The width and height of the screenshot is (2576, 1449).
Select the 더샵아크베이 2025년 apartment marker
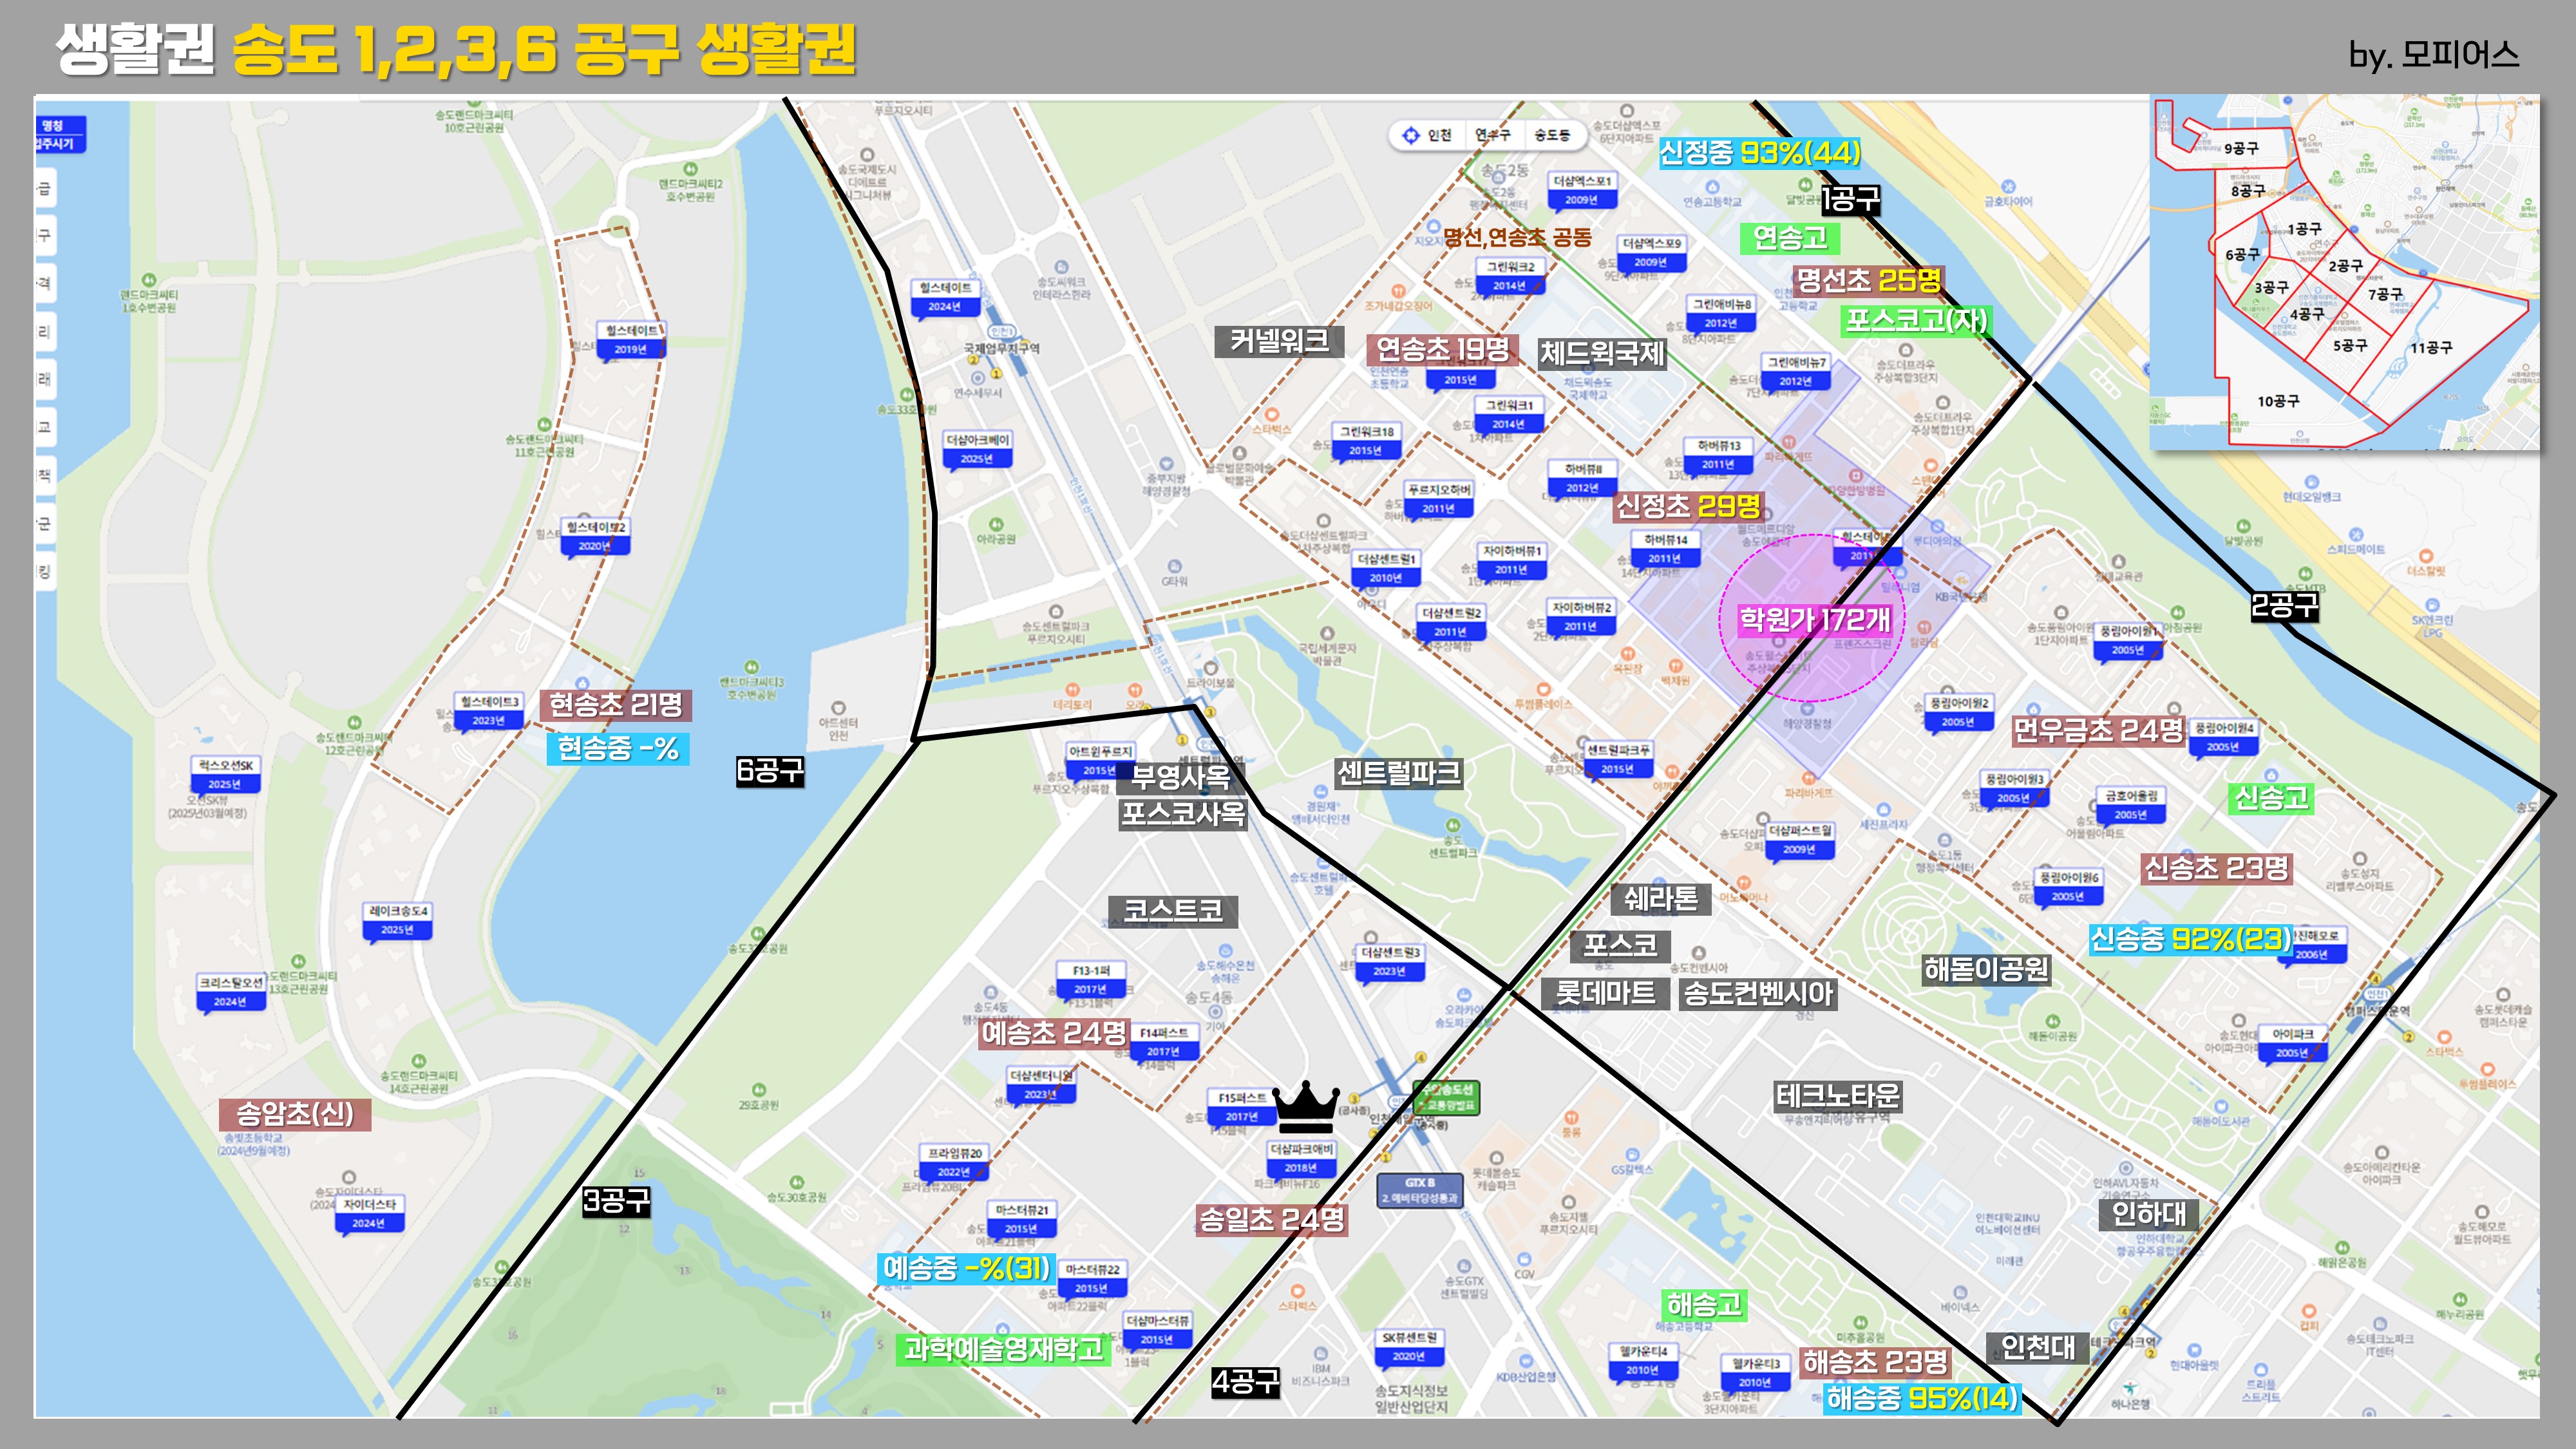pyautogui.click(x=977, y=449)
